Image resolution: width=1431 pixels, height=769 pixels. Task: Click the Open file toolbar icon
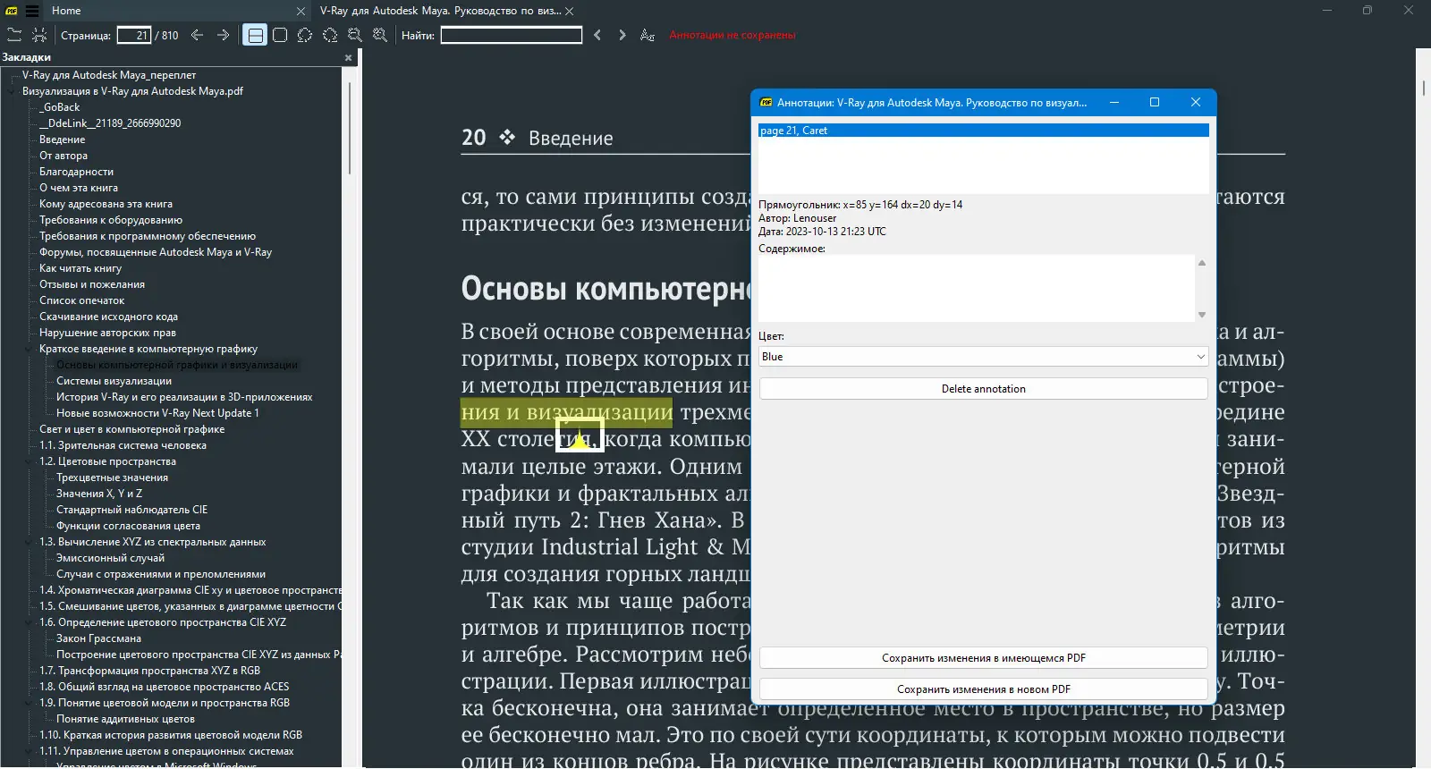(14, 35)
